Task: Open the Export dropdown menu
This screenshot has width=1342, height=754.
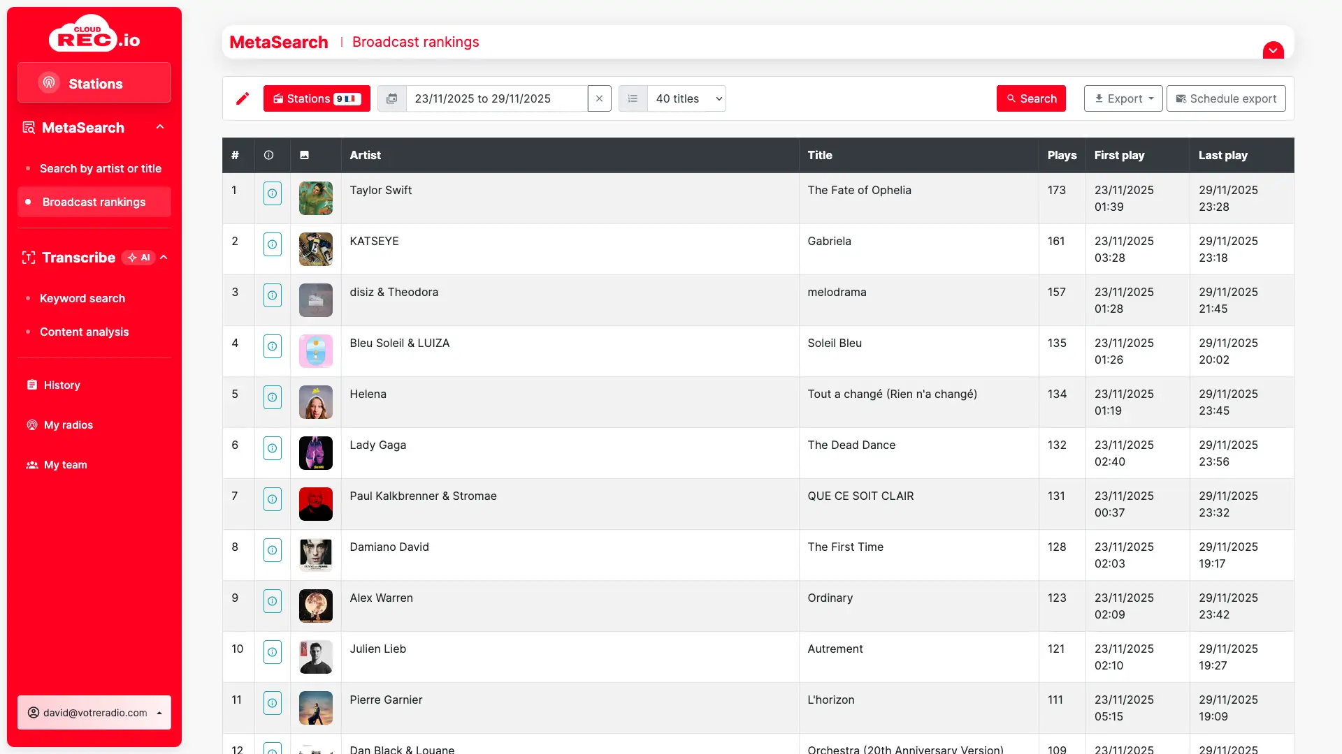Action: coord(1123,98)
